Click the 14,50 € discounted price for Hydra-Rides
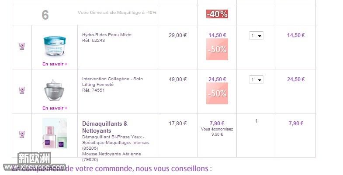343x175 pixels. click(x=217, y=35)
